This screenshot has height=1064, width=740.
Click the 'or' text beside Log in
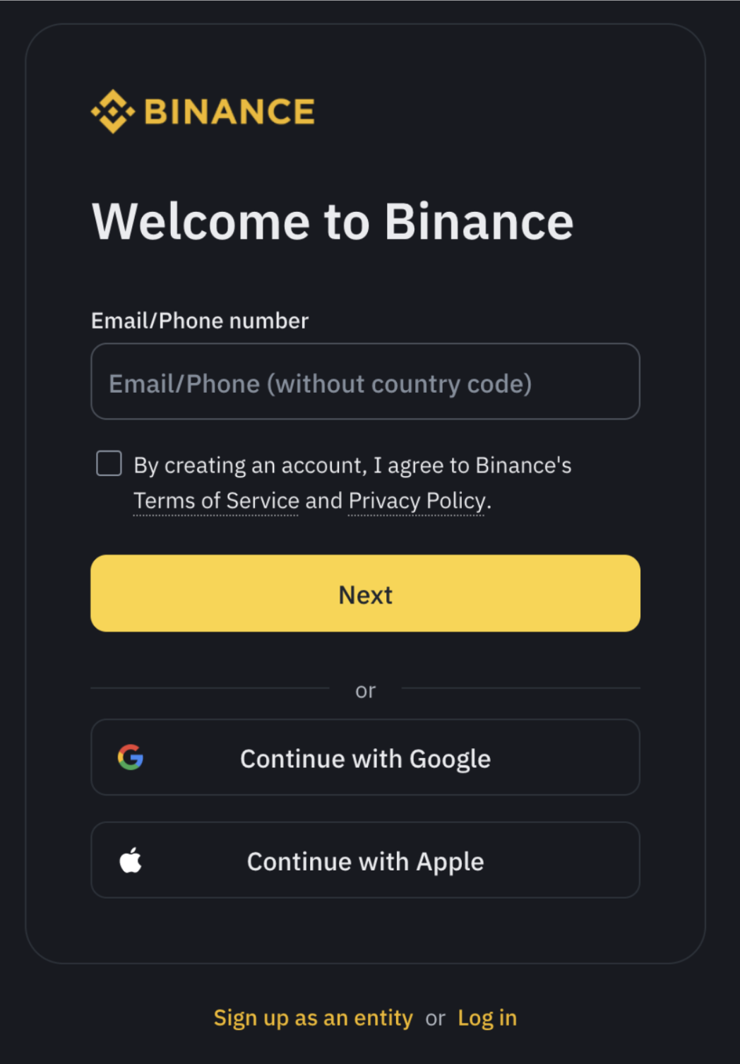click(435, 1019)
